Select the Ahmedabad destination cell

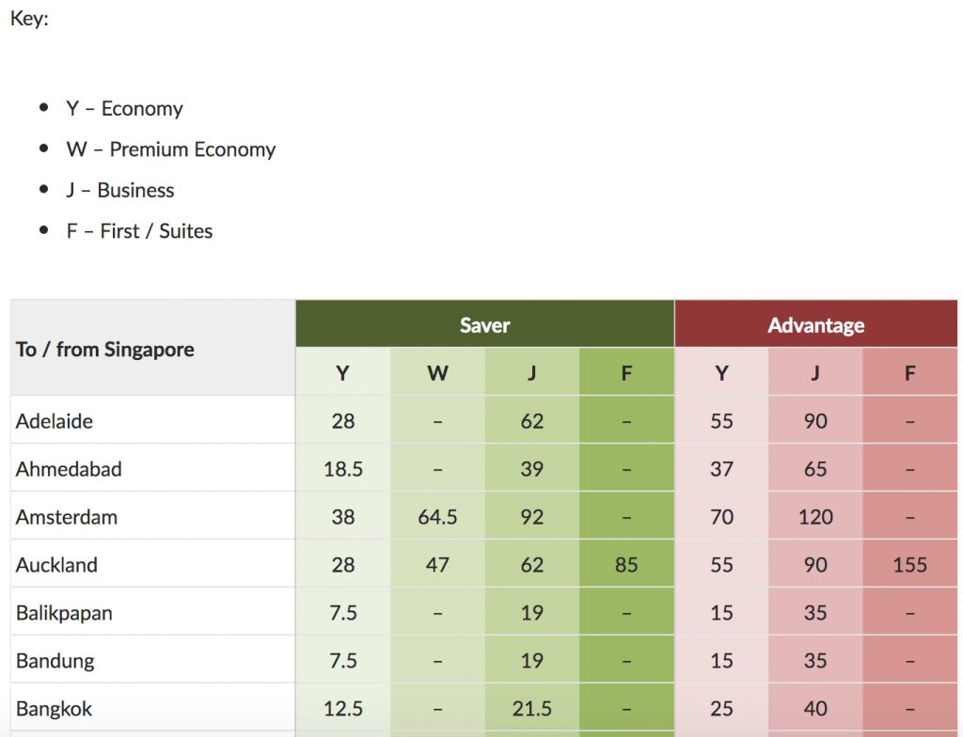tap(69, 469)
